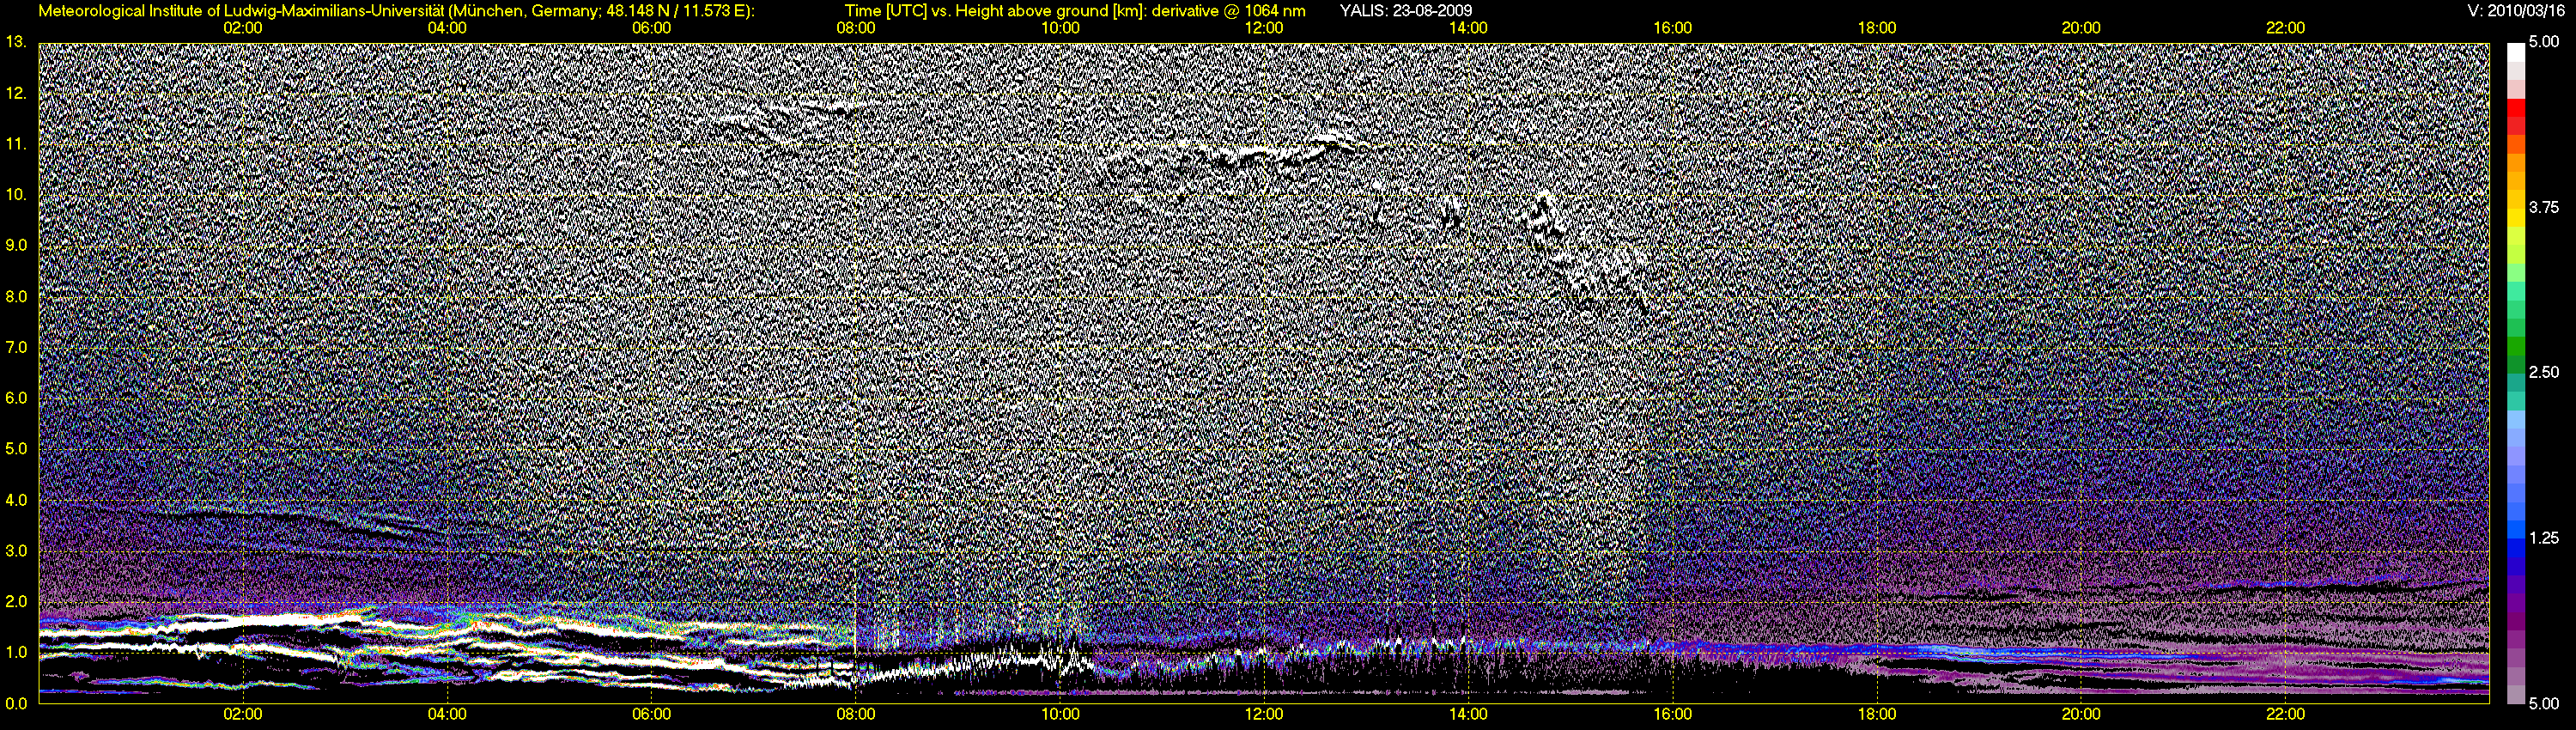Click the 5.0 height axis label
The height and width of the screenshot is (730, 2576).
16,449
